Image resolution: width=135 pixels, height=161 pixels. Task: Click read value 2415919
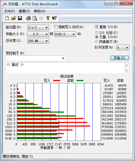[121, 112]
